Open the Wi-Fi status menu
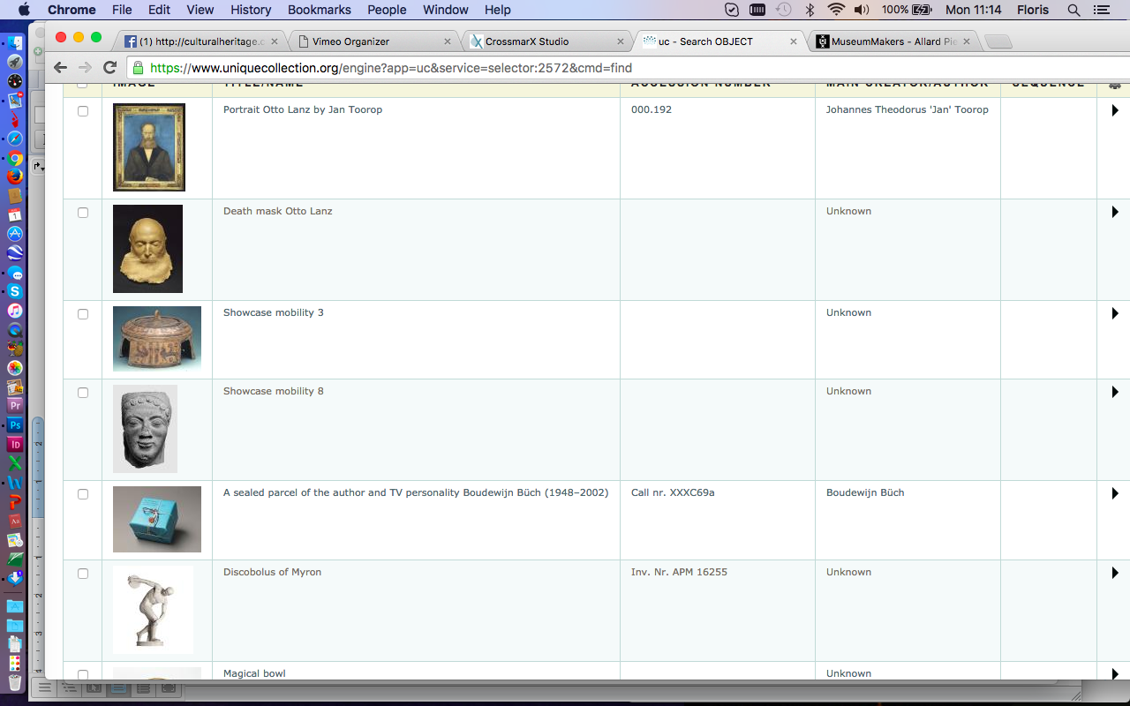1130x706 pixels. pos(835,10)
